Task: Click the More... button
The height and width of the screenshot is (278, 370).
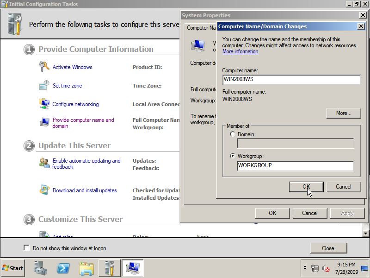Action: (x=344, y=113)
